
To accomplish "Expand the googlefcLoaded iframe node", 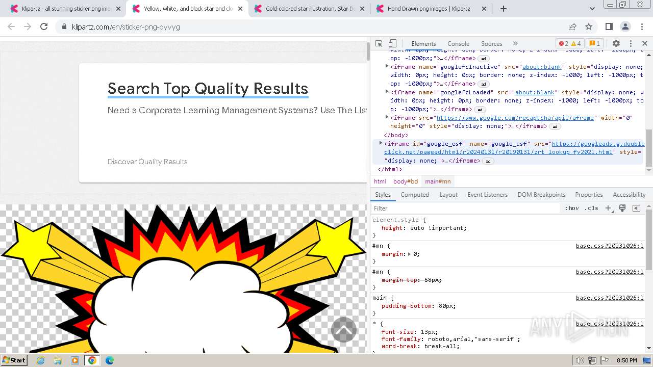I will [x=387, y=92].
